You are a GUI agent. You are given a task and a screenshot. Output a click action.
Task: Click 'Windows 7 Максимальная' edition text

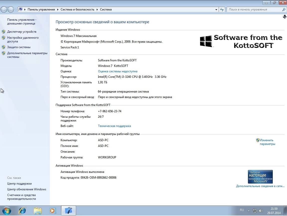(79, 36)
